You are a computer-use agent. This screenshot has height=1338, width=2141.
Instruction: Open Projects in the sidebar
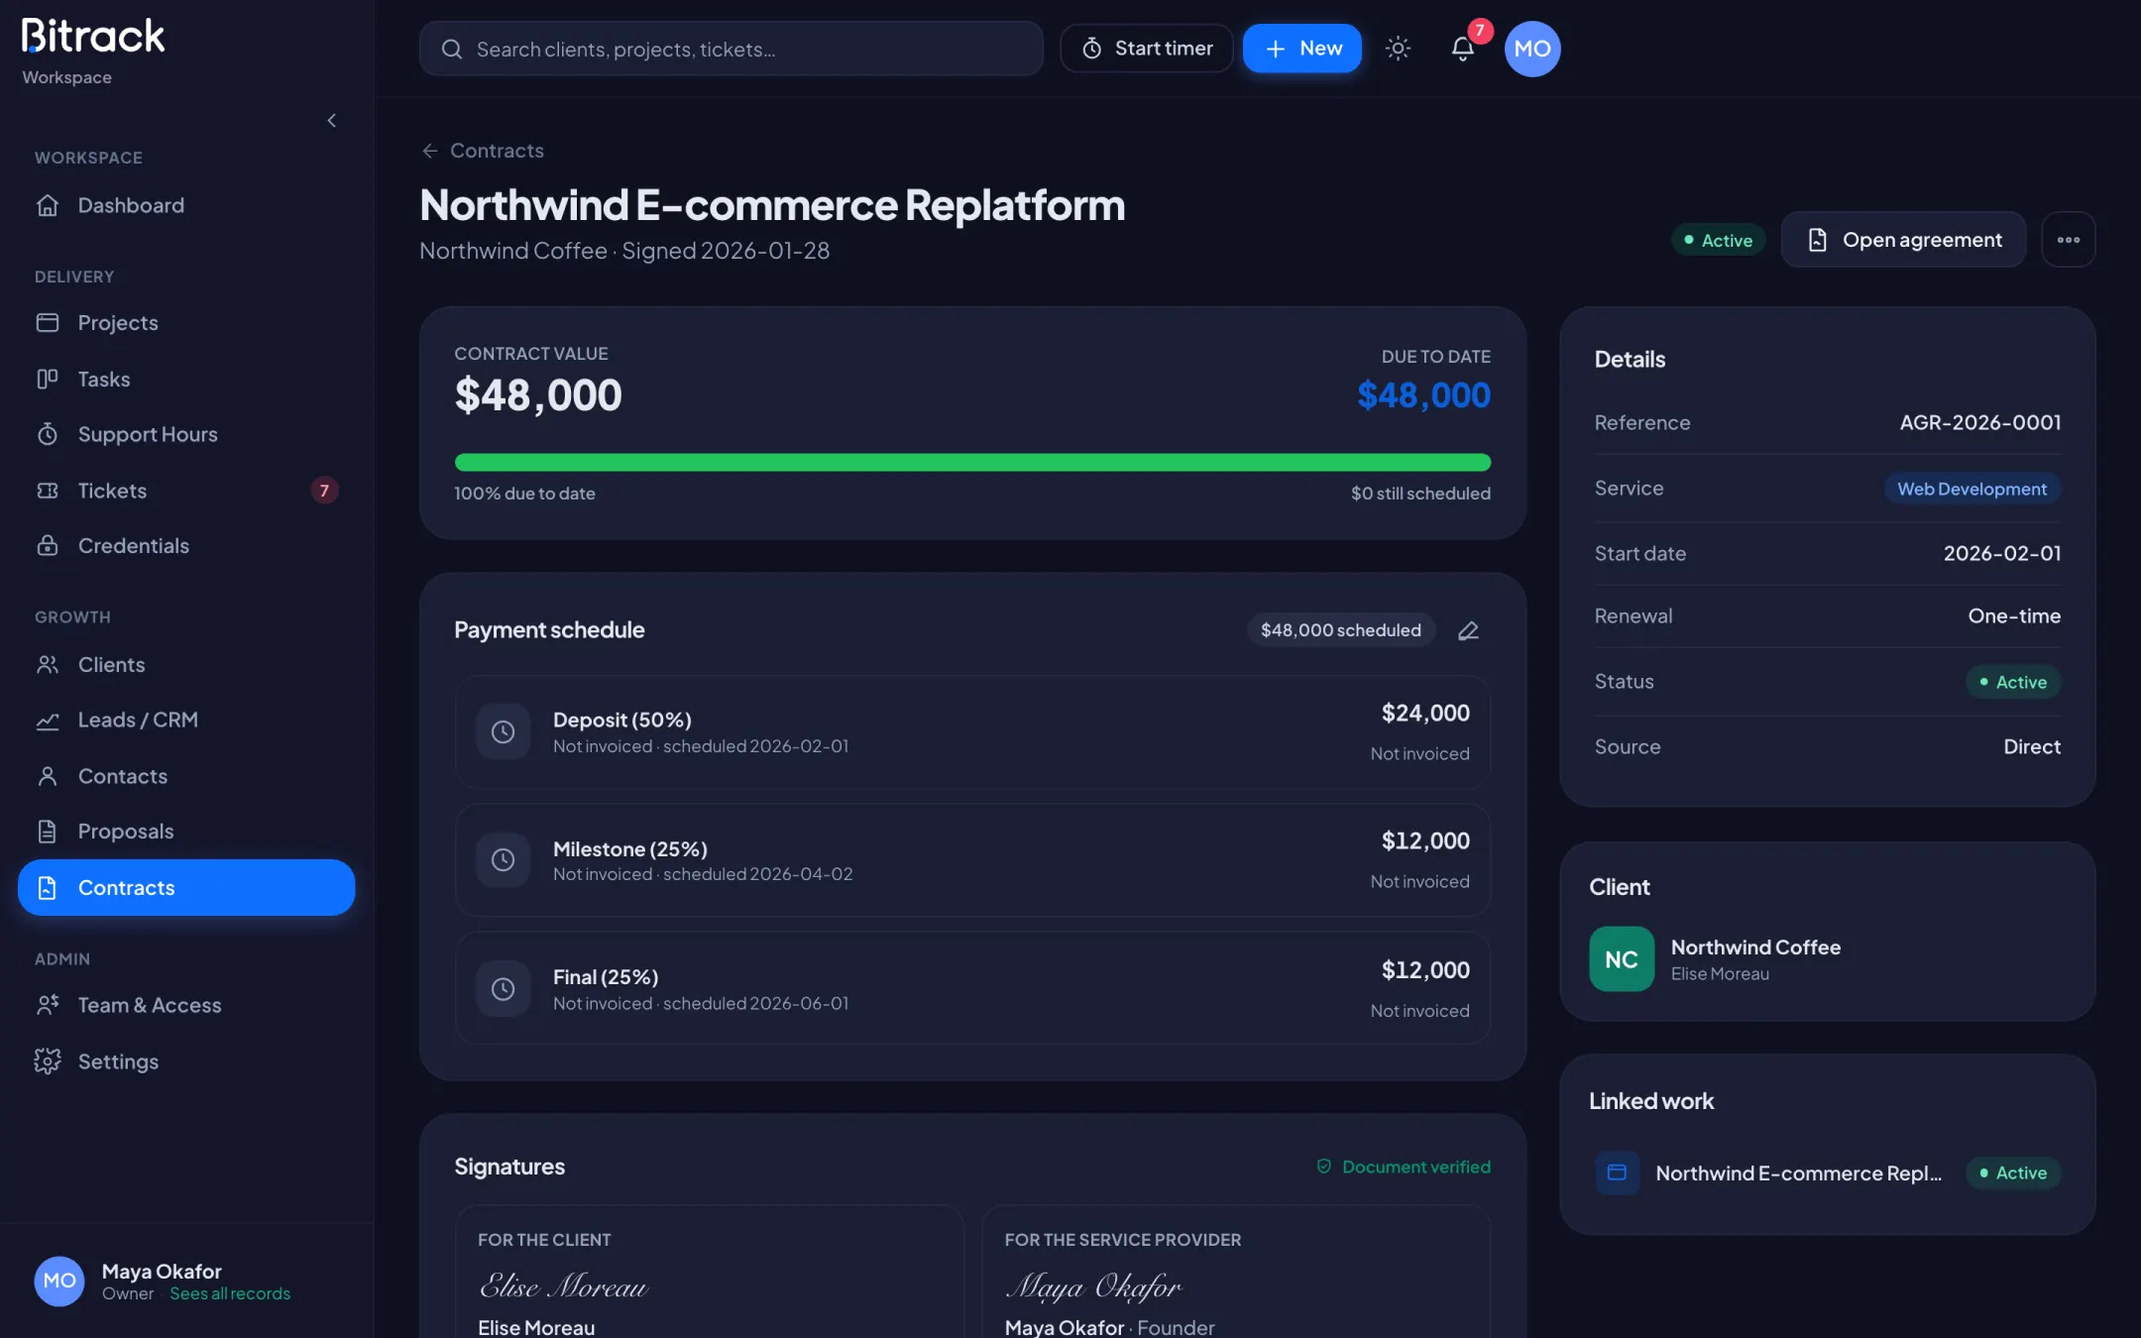[x=186, y=322]
